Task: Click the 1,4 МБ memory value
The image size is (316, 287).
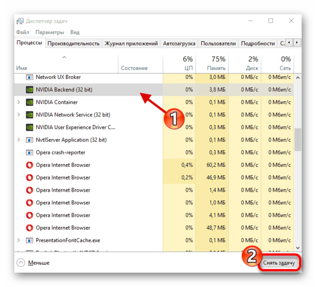Action: (217, 190)
